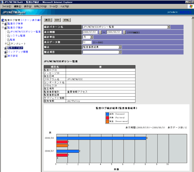Select the テンプレート tree item
Viewport: 194px width, 172px height.
click(x=18, y=44)
